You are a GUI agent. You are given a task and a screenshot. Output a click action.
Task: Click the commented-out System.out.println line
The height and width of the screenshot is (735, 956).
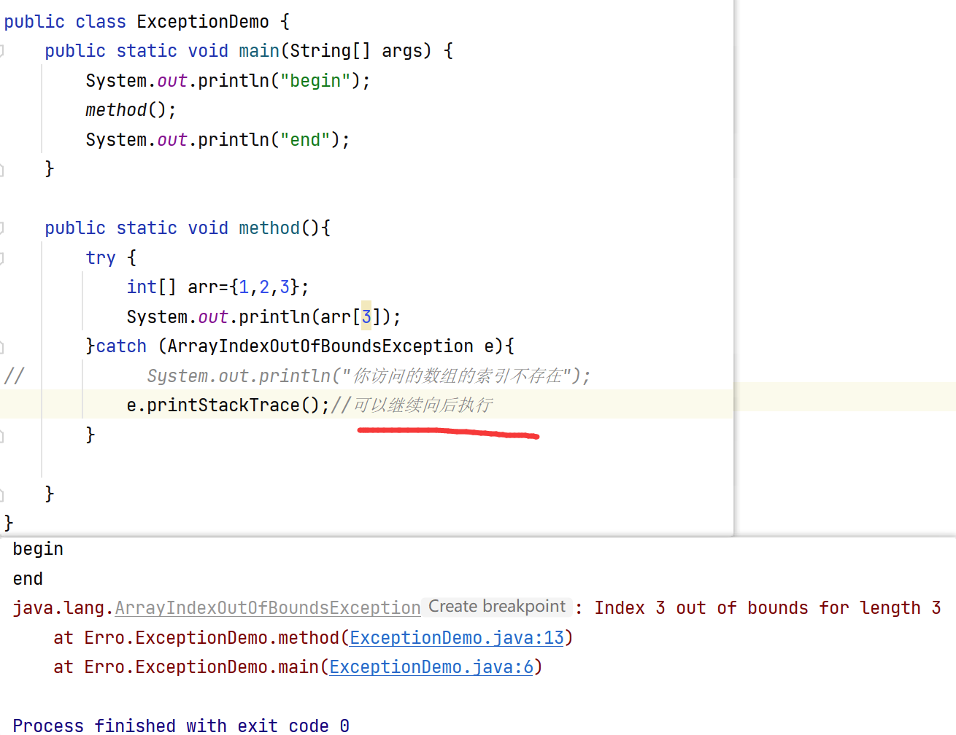[369, 376]
